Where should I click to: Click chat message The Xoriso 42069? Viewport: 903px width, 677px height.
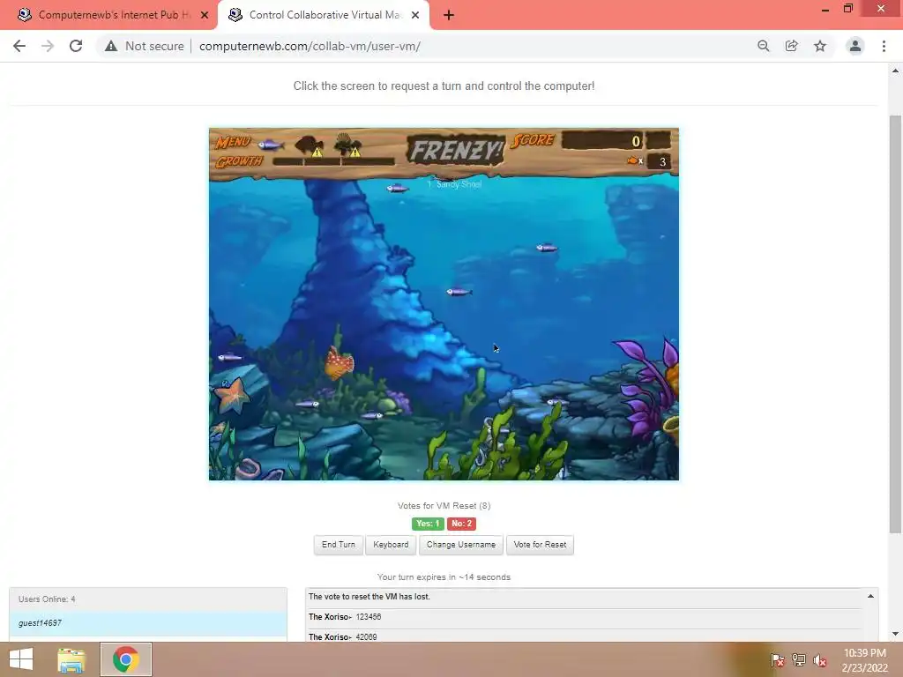(x=343, y=636)
